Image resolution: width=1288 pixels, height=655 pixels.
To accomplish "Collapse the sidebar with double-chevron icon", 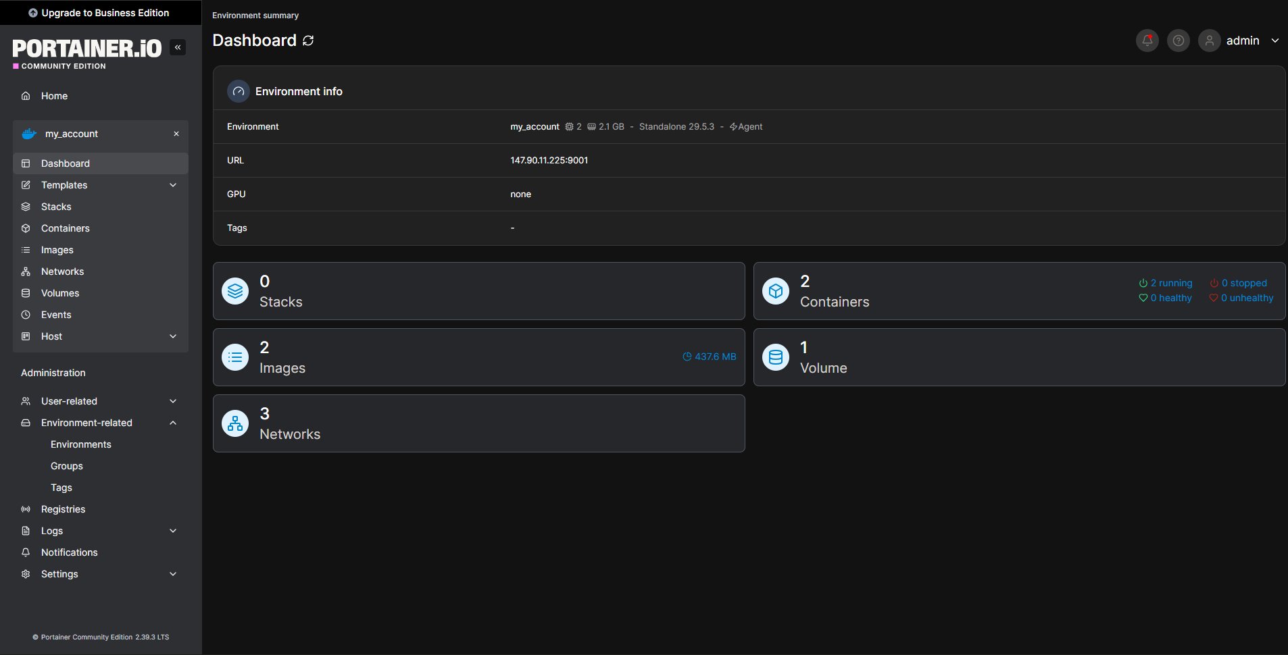I will [178, 47].
